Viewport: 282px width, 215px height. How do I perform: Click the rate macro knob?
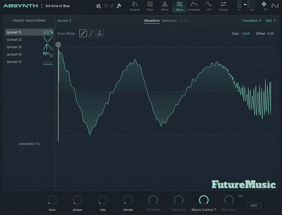pyautogui.click(x=103, y=200)
